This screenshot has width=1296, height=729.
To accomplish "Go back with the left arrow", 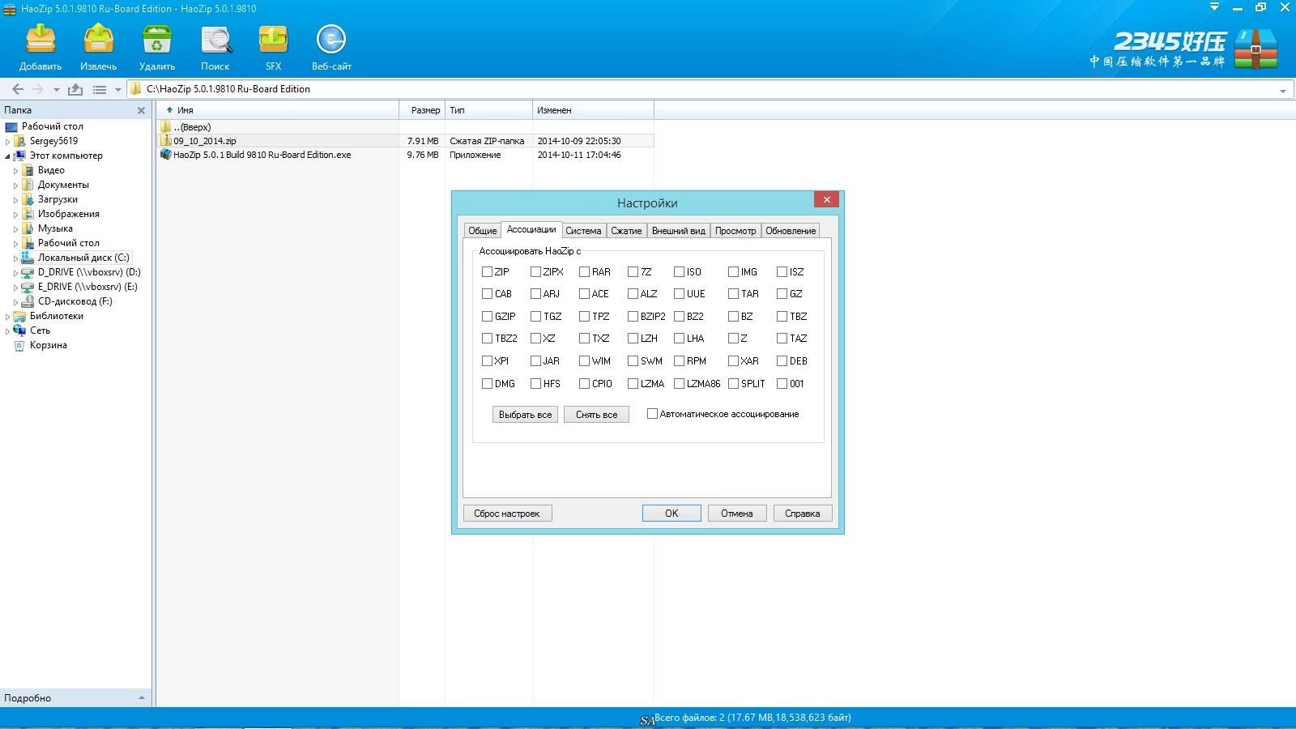I will click(18, 89).
